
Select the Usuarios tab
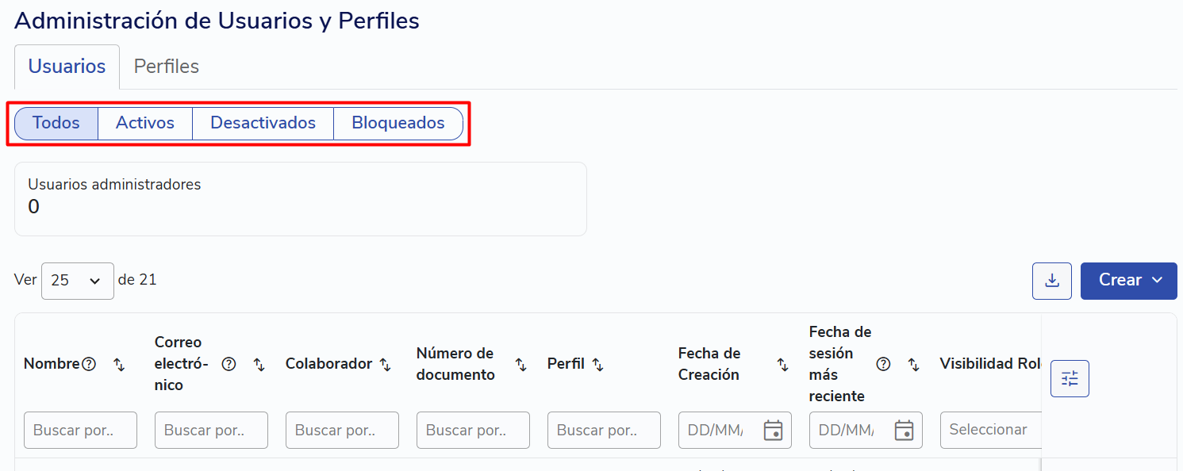point(67,67)
